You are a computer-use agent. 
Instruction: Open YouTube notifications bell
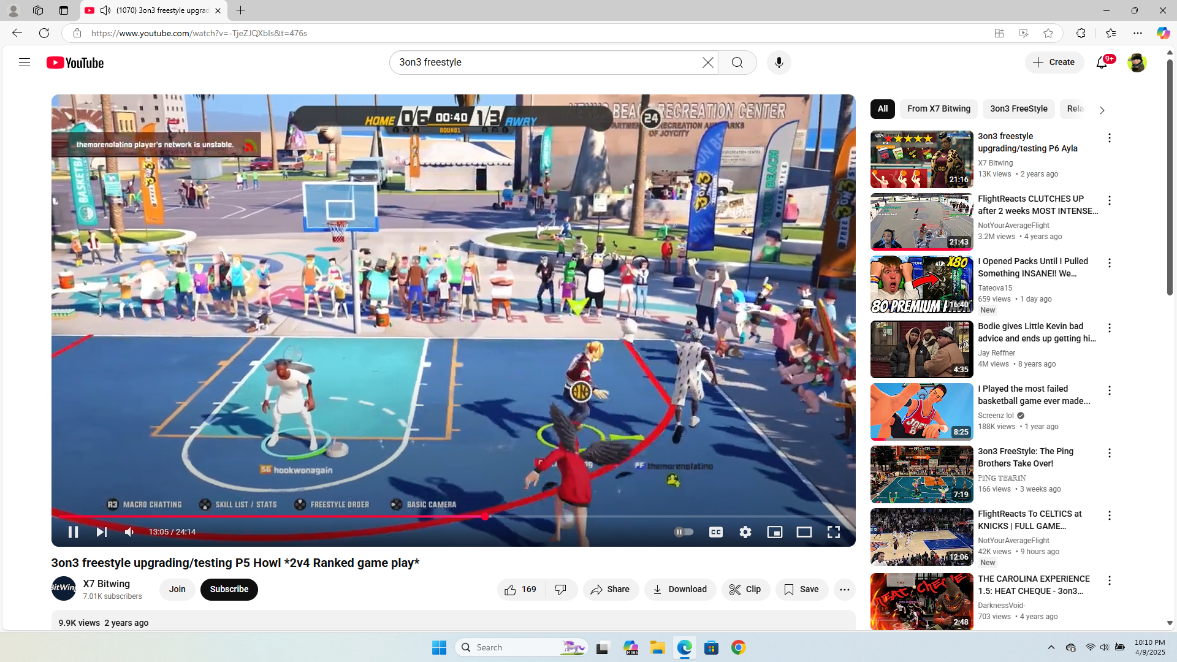coord(1102,63)
